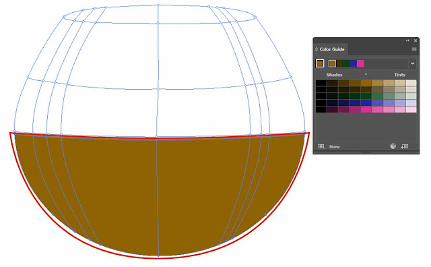This screenshot has height=267, width=431.
Task: Choose the center royal blue swatch in blue row
Action: tap(366, 102)
